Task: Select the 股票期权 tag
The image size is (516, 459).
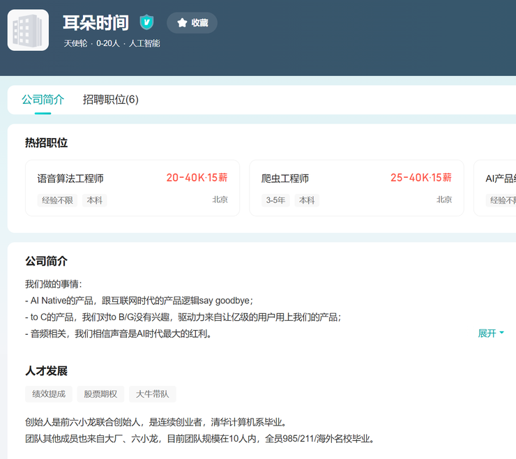Action: coord(100,394)
